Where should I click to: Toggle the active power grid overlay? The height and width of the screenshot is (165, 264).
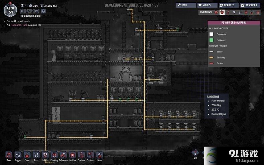pyautogui.click(x=222, y=12)
